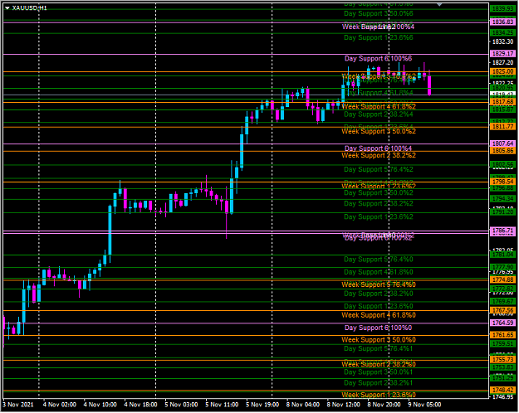Select the 'Day Support 4 61.8%0' label
Image resolution: width=519 pixels, height=413 pixels.
[379, 272]
